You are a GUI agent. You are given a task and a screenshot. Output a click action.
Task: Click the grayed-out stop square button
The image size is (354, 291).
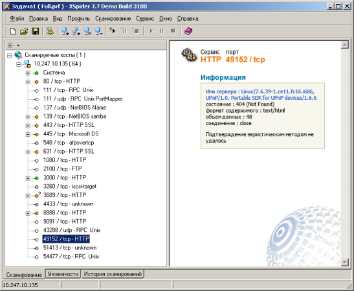click(173, 30)
